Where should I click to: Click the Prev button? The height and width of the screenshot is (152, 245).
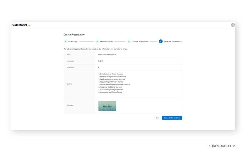pyautogui.click(x=157, y=118)
